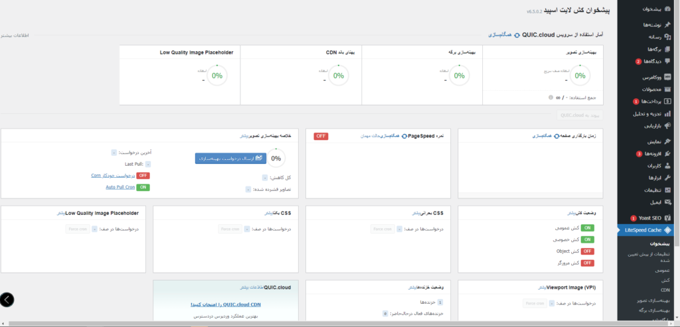This screenshot has height=327, width=680.
Task: Toggle the browser cache (کش مرورگر) OFF badge
Action: [588, 263]
